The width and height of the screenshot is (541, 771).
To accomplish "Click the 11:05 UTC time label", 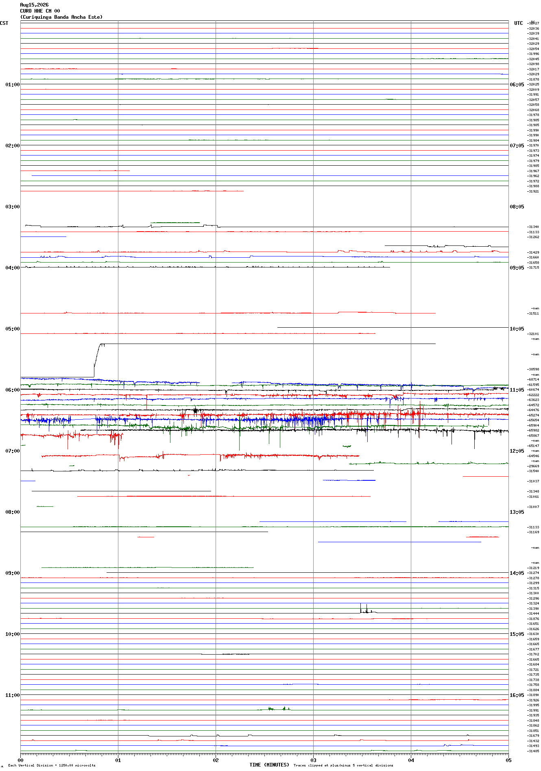I will point(517,390).
